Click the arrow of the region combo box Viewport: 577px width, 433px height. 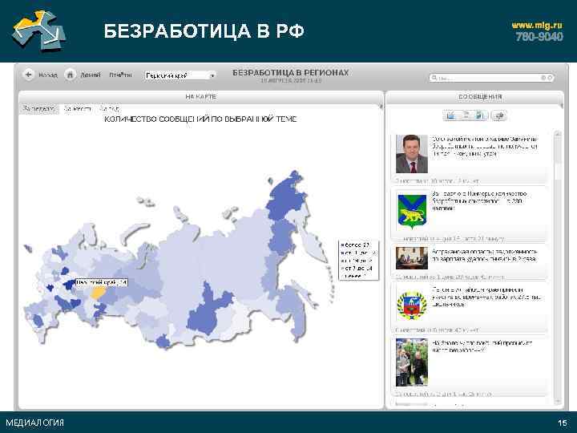click(x=212, y=76)
